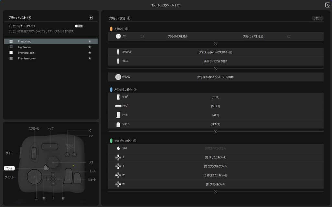Click the add preset plus icon
The height and width of the screenshot is (207, 332).
coord(90,18)
